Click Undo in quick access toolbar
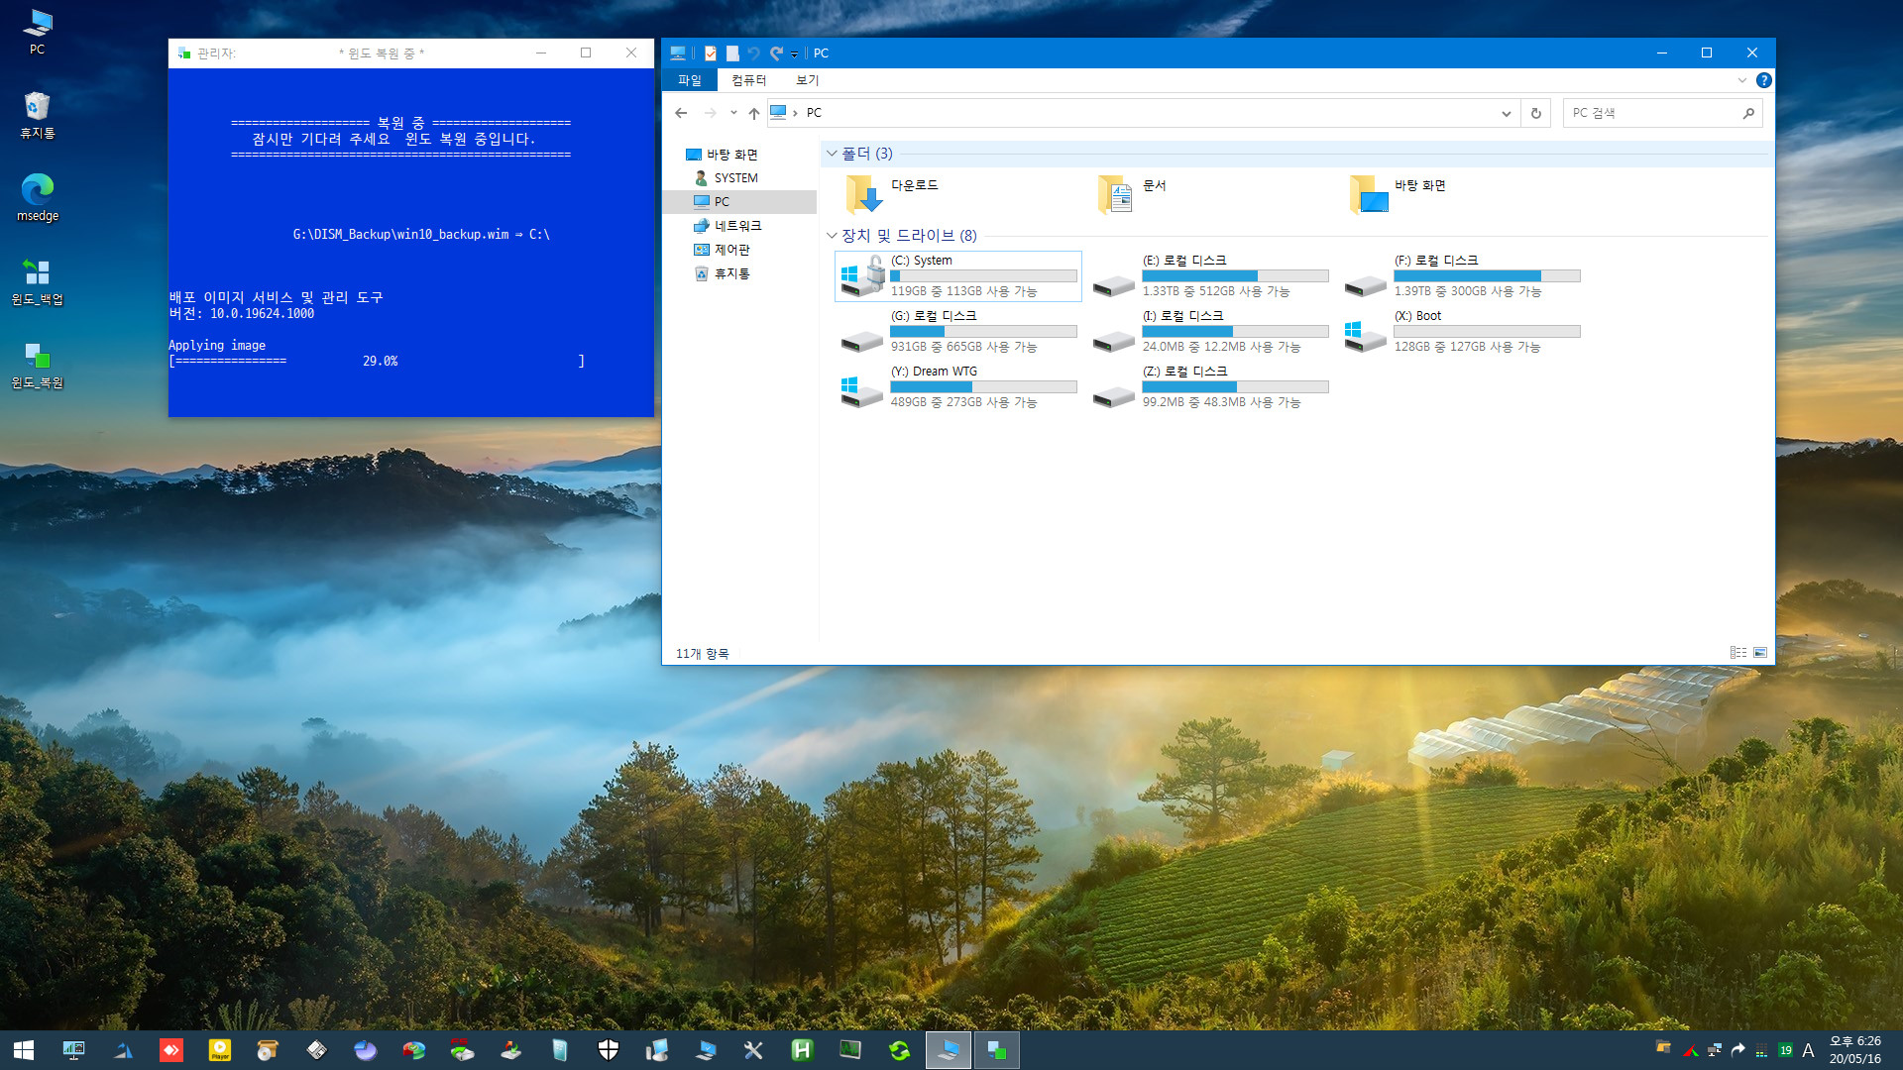 753,53
